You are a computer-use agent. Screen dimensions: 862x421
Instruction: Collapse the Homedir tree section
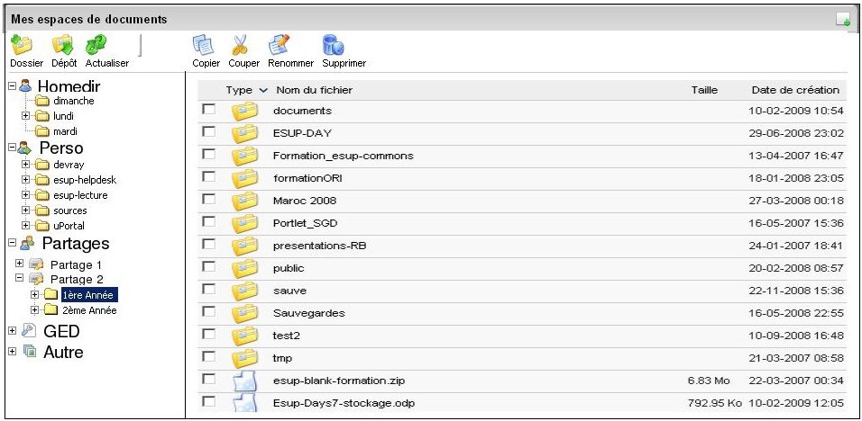(13, 86)
